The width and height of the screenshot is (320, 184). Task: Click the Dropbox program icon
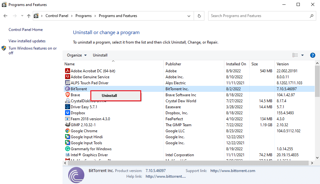click(67, 113)
